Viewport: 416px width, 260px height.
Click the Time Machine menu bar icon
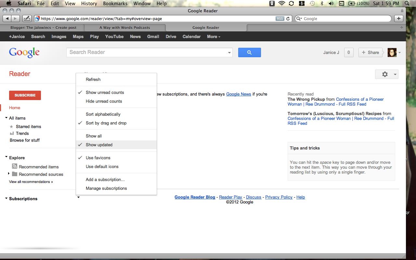click(312, 4)
